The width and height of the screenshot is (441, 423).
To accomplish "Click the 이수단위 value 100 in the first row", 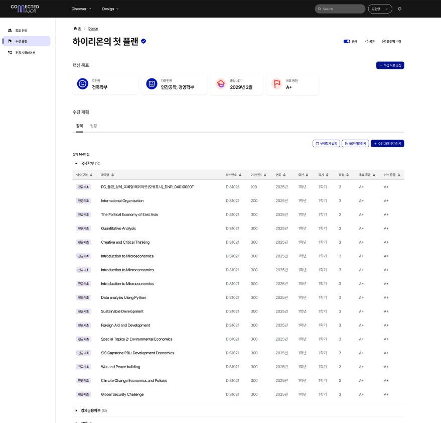I will coord(254,187).
